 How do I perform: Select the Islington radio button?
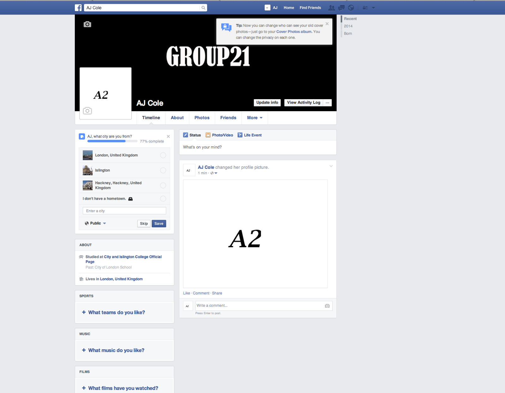(x=163, y=170)
